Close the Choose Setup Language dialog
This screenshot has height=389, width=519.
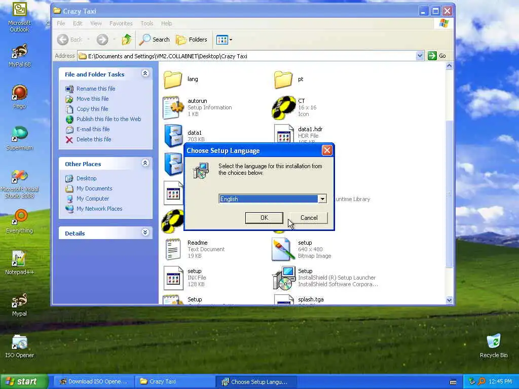(x=327, y=150)
